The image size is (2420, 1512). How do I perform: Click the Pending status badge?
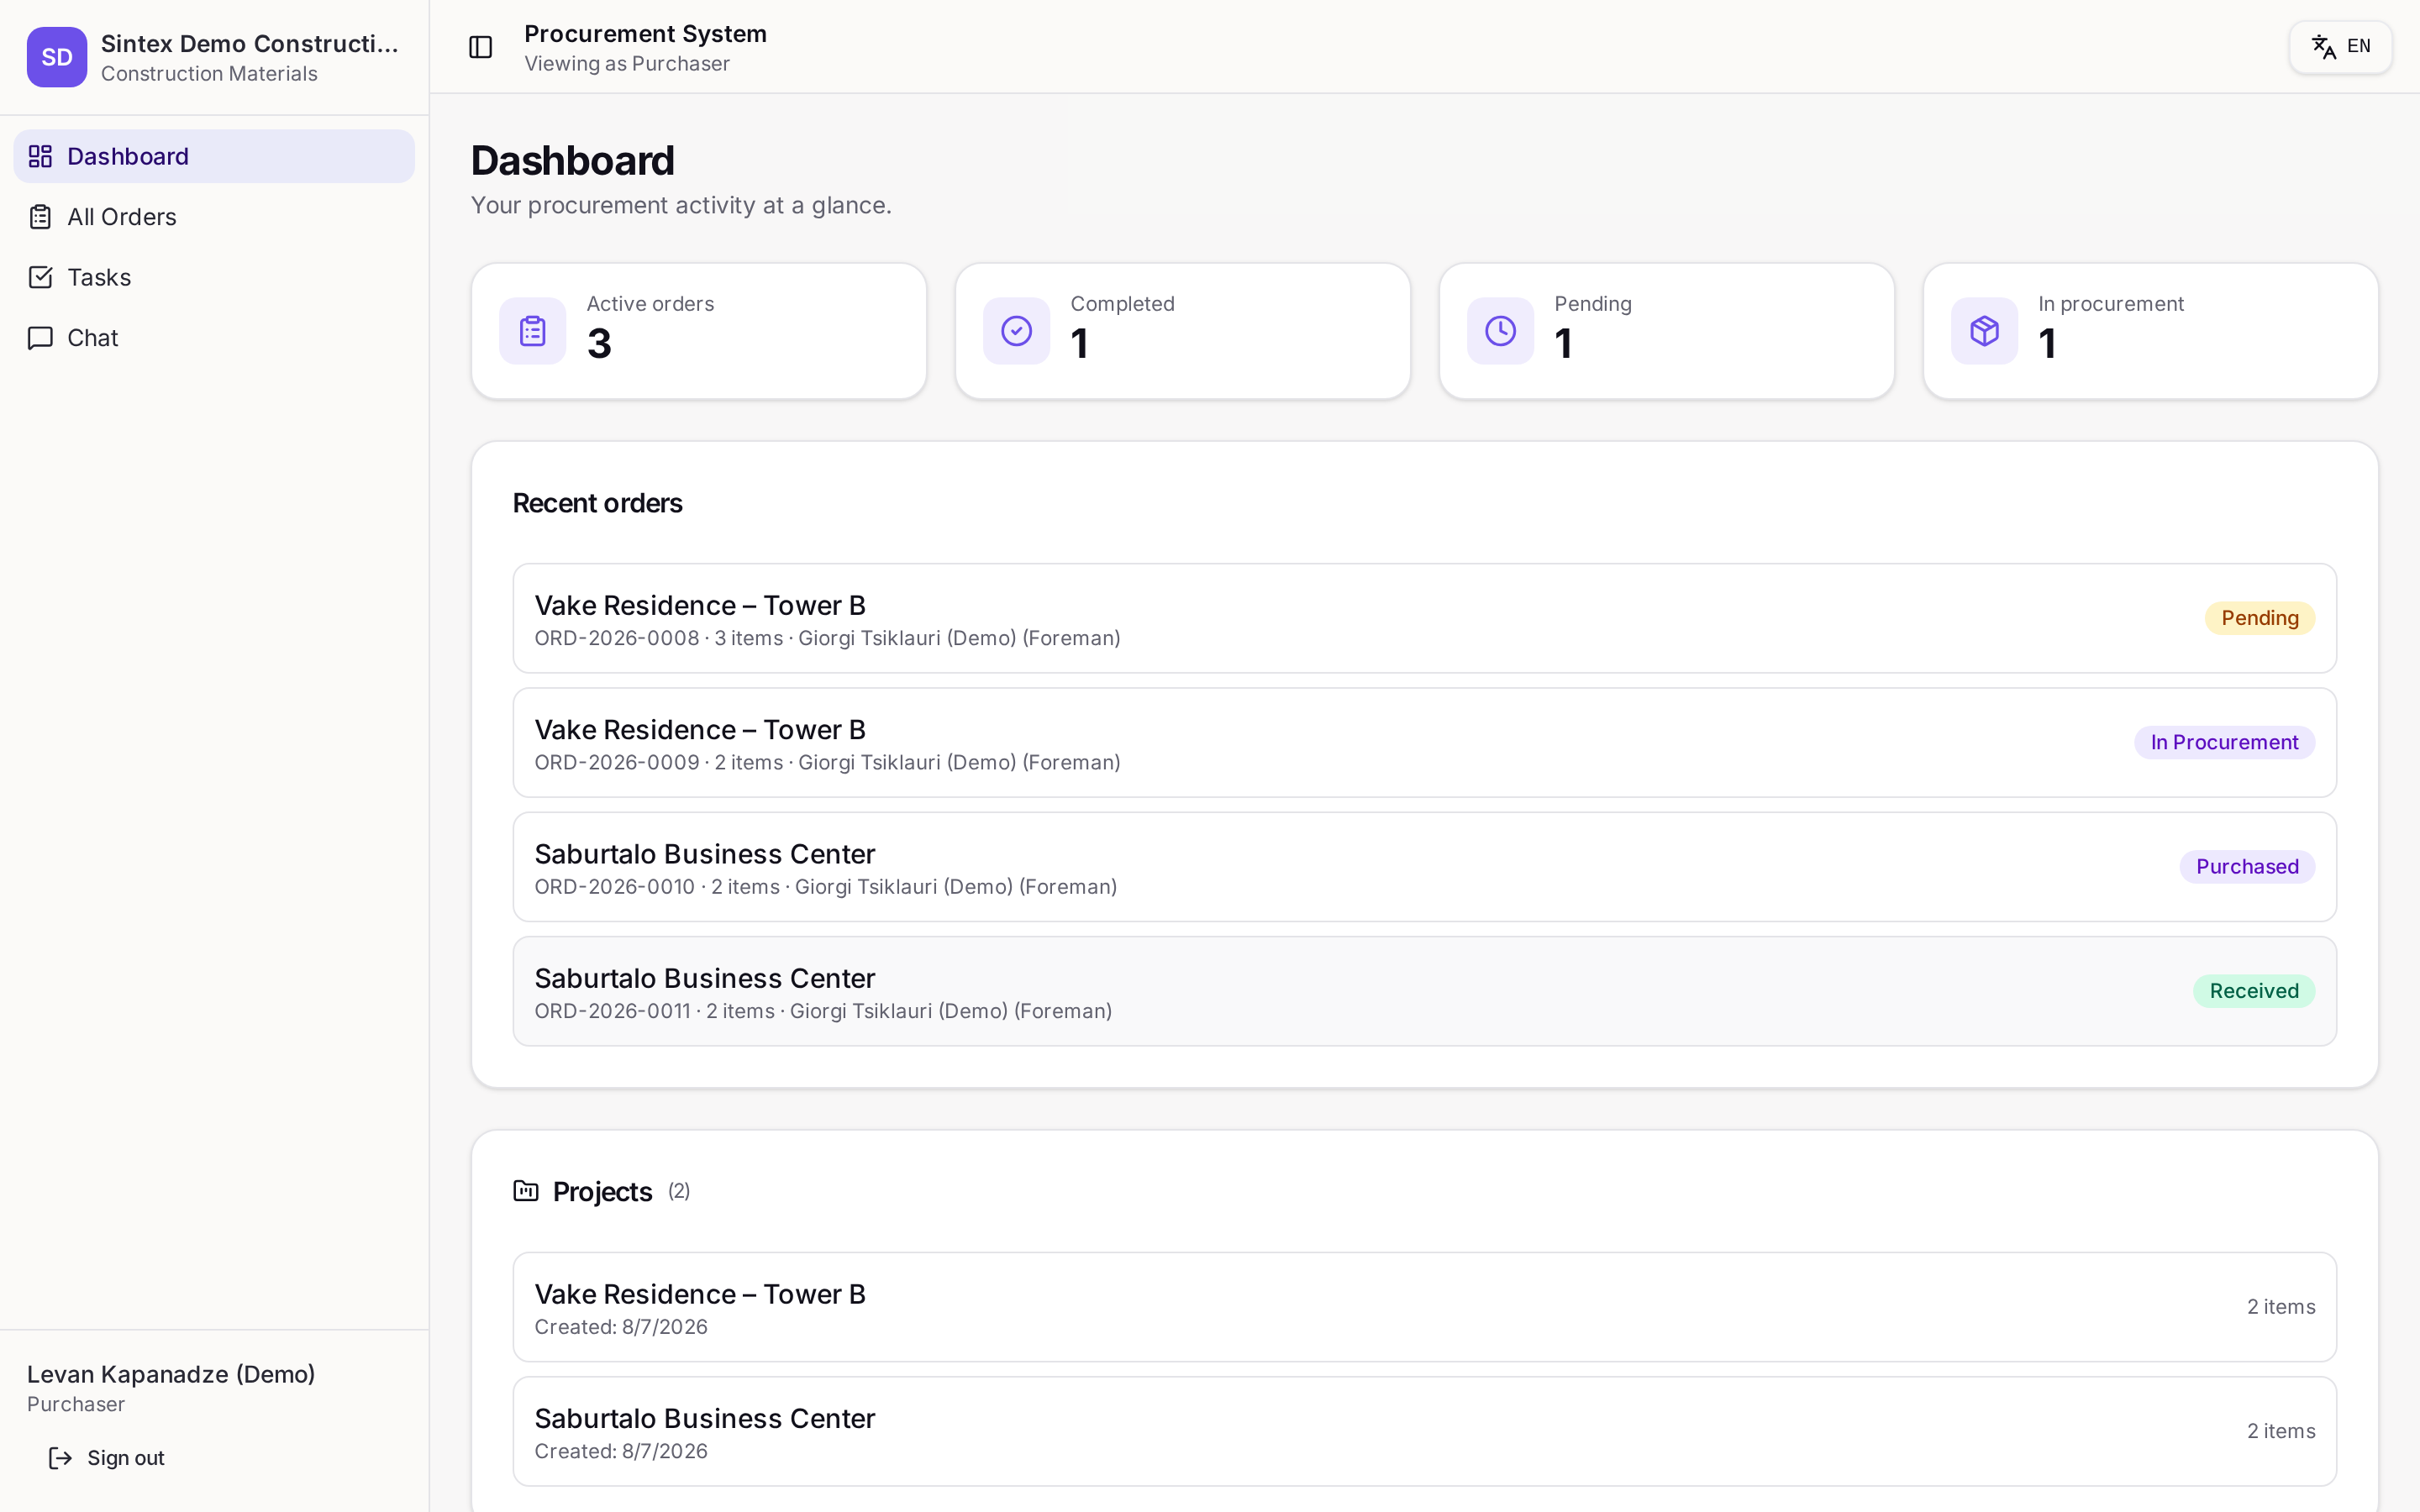[x=2260, y=618]
